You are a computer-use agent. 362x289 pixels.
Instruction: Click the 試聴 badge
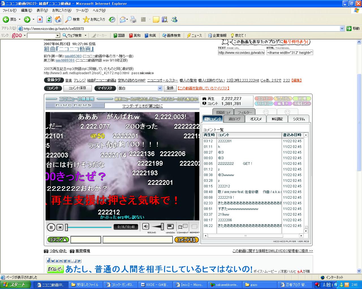point(302,98)
